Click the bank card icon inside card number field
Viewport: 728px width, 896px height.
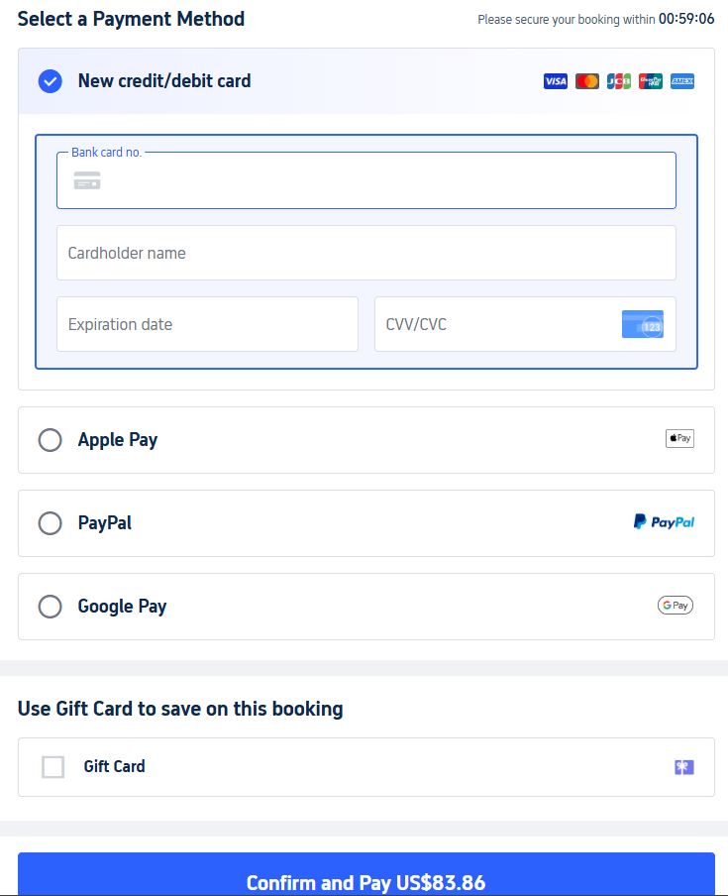pyautogui.click(x=86, y=180)
